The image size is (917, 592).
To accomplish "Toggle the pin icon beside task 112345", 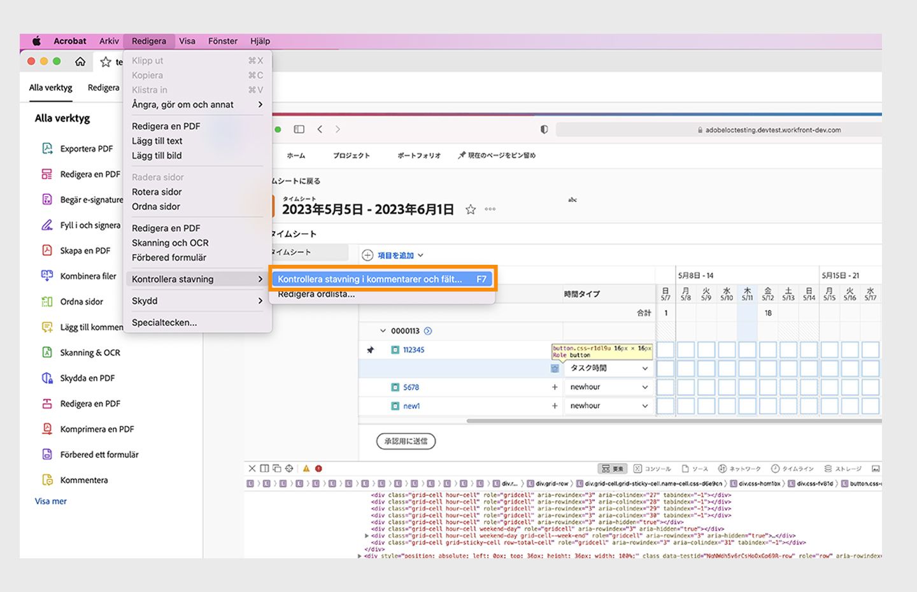I will (371, 349).
